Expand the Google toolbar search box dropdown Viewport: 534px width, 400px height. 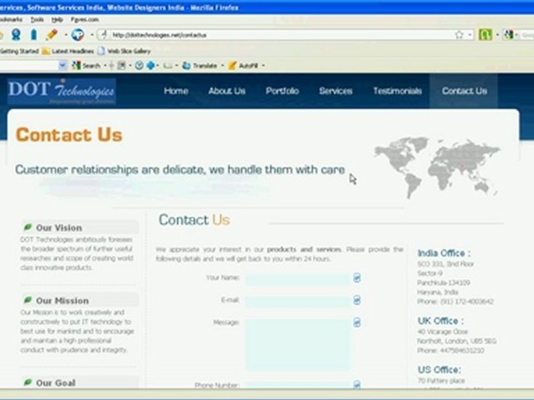(62, 66)
